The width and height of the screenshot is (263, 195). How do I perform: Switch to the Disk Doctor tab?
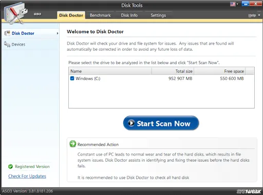coord(71,15)
